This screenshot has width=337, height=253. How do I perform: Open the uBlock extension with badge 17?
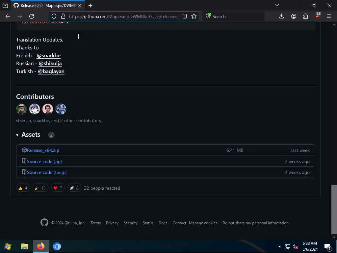[318, 16]
